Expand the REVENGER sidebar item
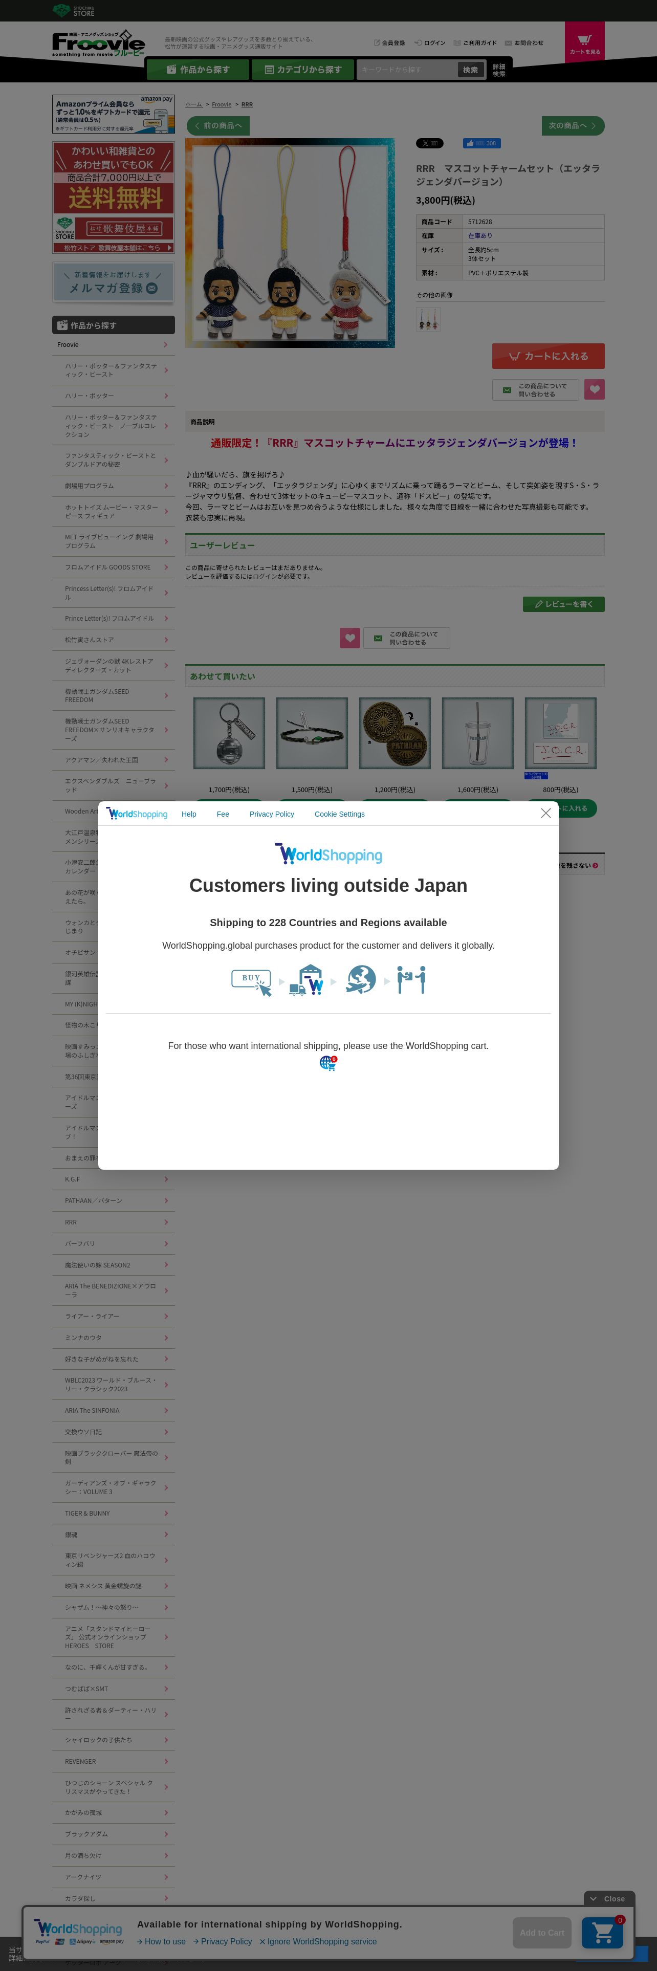Screen dimensions: 657x1971 pos(113,1761)
